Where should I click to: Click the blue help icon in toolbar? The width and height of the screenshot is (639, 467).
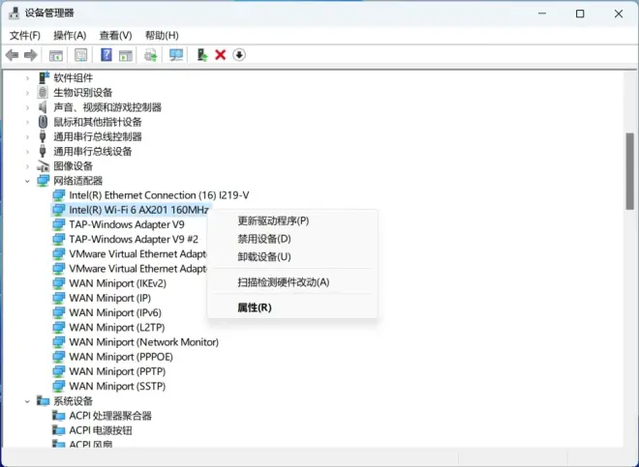(106, 55)
